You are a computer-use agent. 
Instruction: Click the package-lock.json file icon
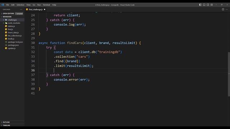point(6,42)
